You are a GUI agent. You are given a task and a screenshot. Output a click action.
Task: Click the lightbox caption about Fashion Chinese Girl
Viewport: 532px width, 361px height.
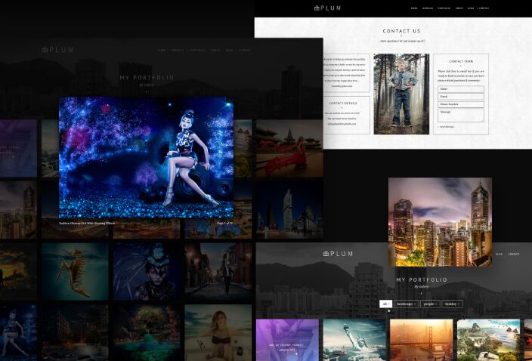[x=87, y=224]
